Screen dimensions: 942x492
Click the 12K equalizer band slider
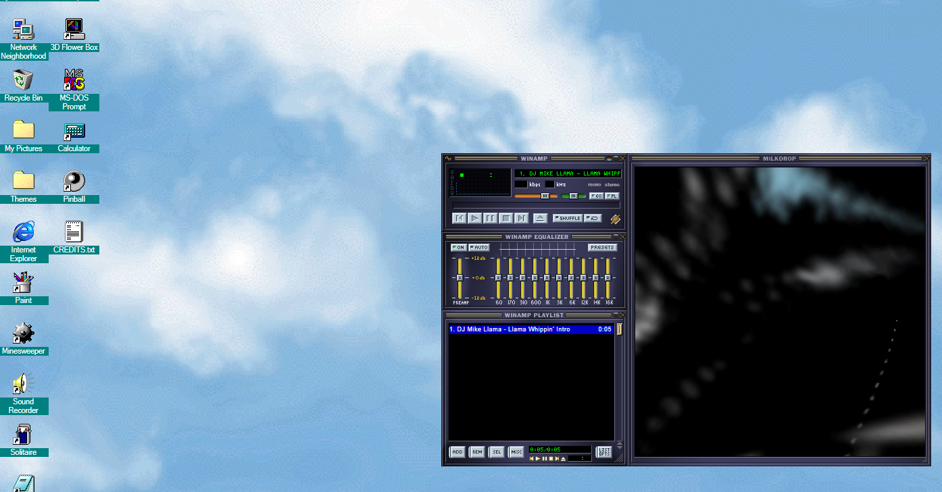584,277
